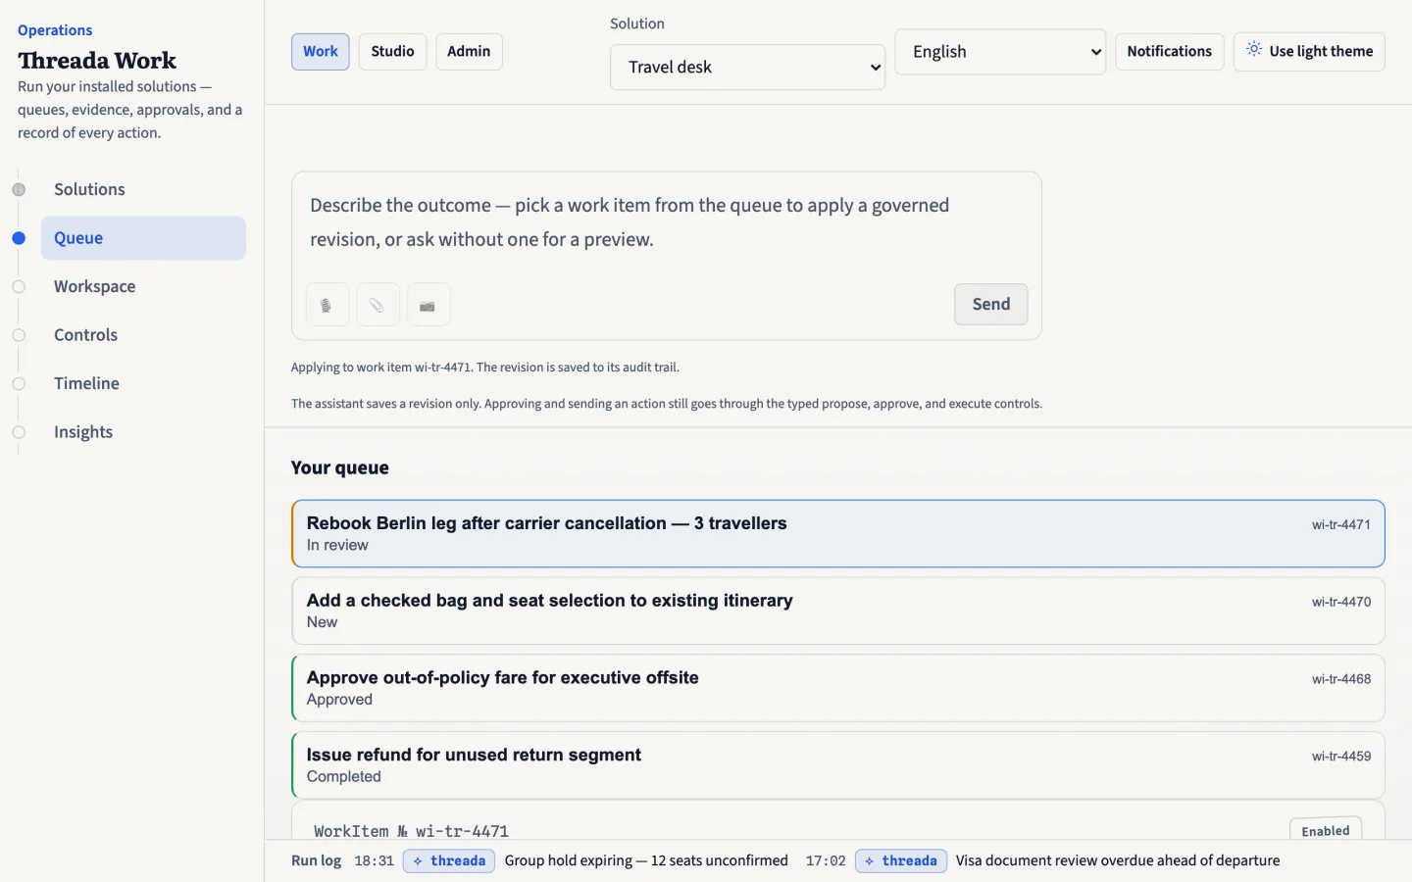Click the Group hold expiring run log entry
The height and width of the screenshot is (882, 1412).
point(646,860)
